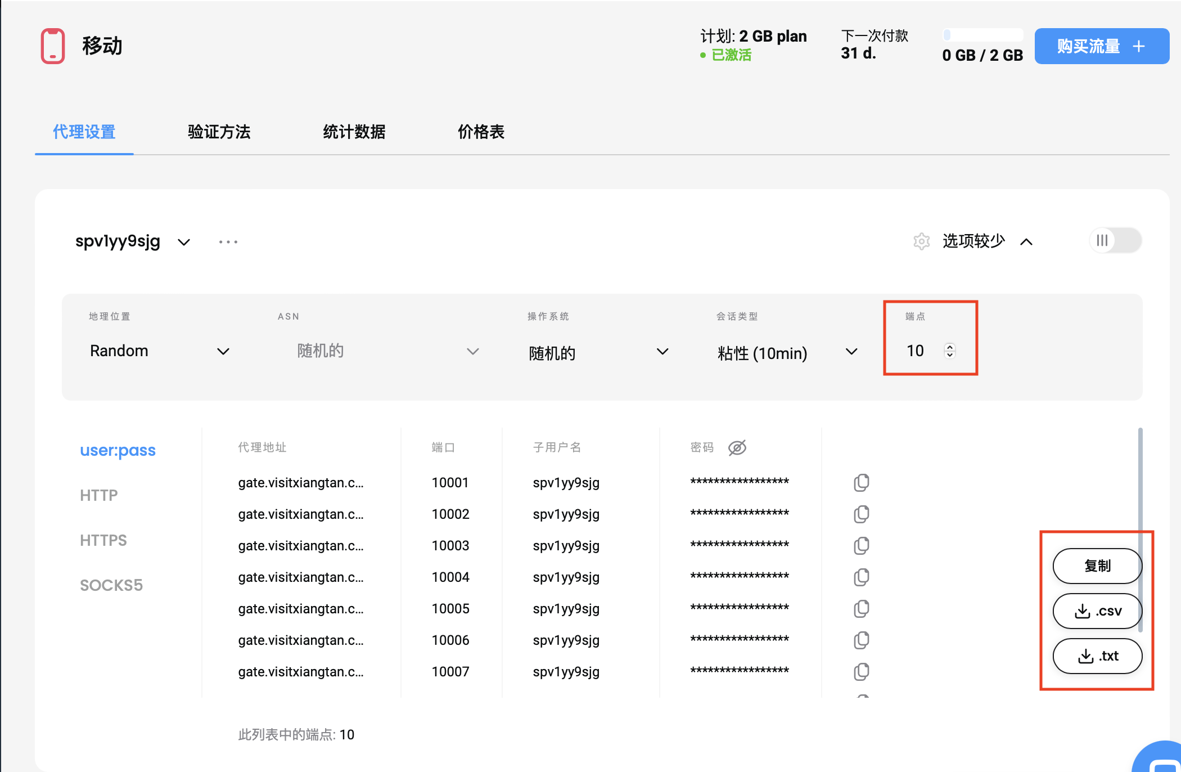Collapse options via 选项较少
Image resolution: width=1181 pixels, height=772 pixels.
(x=987, y=241)
